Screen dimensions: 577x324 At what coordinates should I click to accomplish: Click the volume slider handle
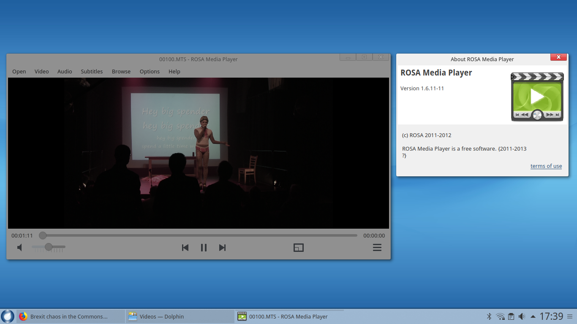pyautogui.click(x=49, y=247)
